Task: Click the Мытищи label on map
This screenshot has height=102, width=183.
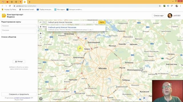Action: (112, 46)
